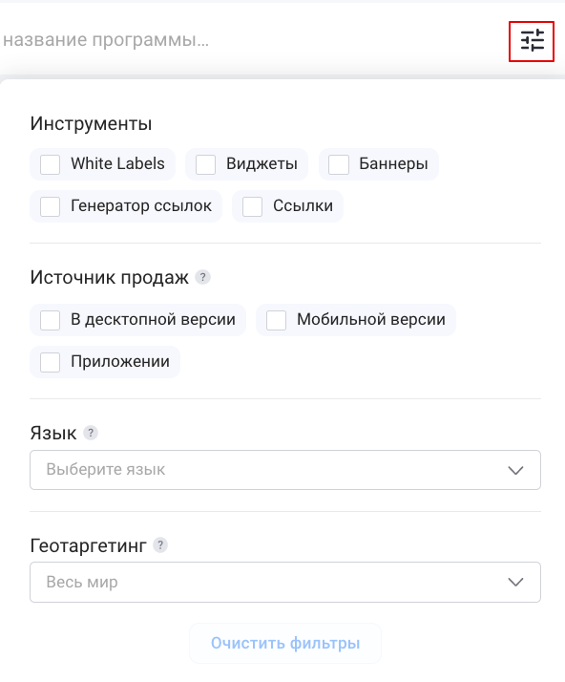This screenshot has height=682, width=565.
Task: Click the chevron in the geotargeting selector
Action: [x=515, y=582]
